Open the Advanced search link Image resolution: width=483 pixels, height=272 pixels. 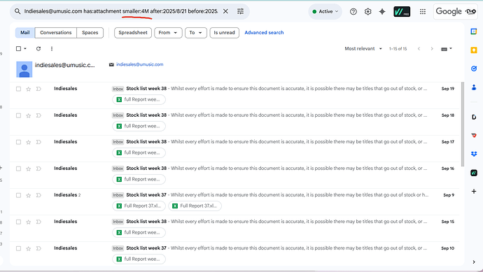(264, 33)
